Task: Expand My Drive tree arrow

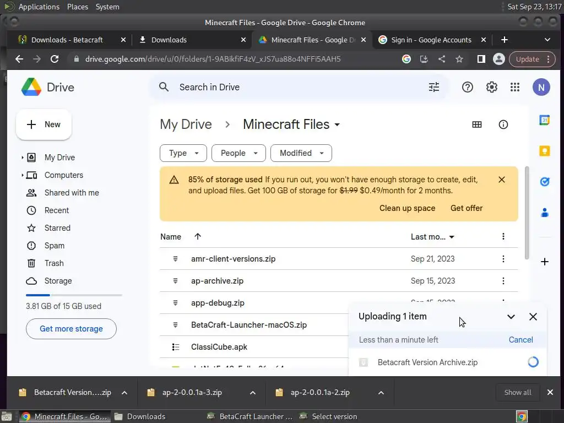Action: (x=22, y=158)
